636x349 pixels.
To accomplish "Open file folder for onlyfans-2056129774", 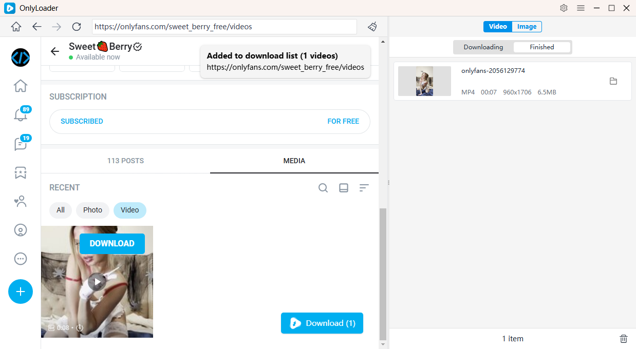I will [x=613, y=81].
